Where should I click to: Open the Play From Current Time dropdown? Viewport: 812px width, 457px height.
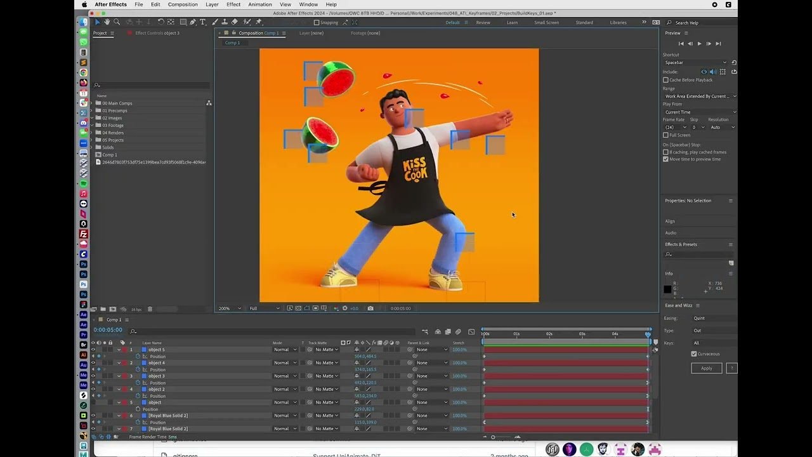700,112
